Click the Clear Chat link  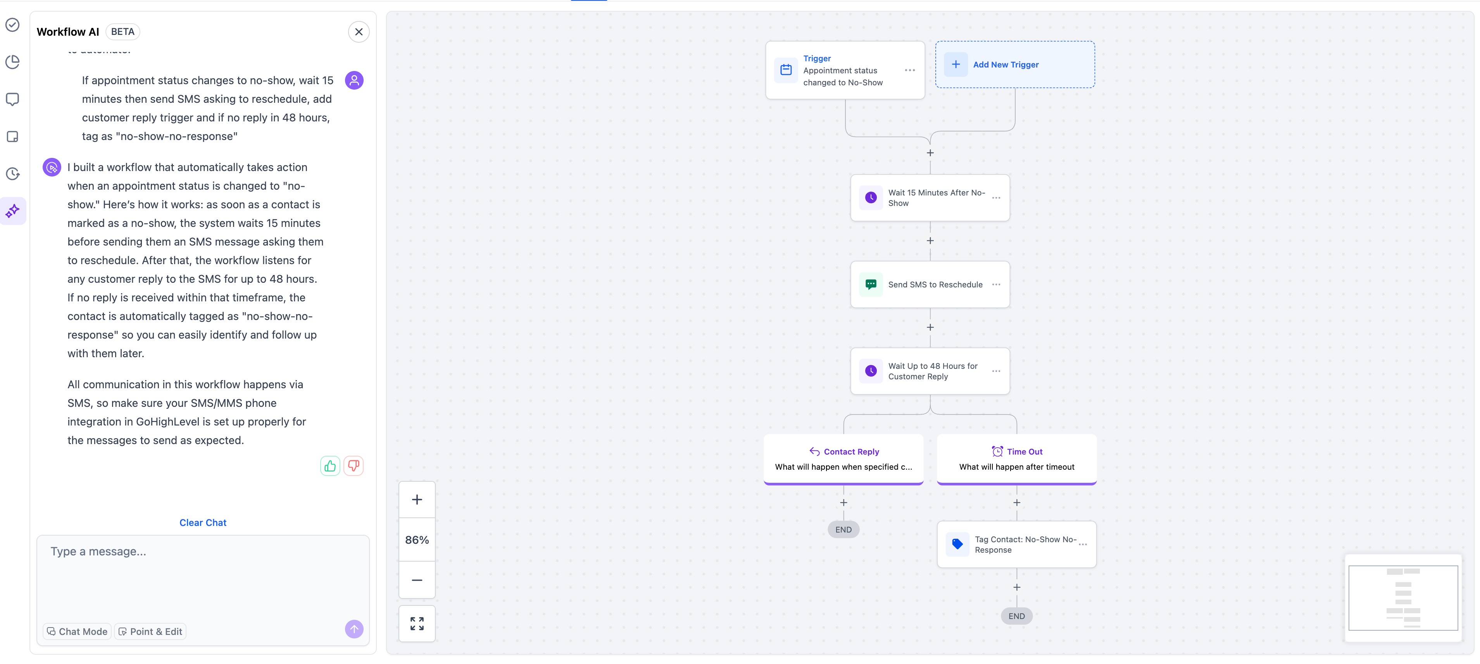tap(203, 522)
